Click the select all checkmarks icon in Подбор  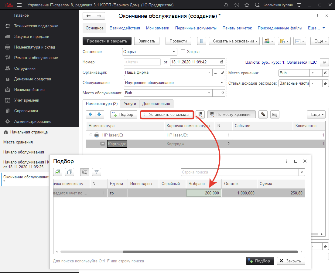[58, 172]
